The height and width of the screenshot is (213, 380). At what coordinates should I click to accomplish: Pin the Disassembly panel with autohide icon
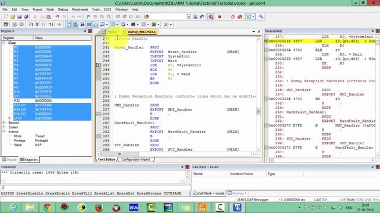pos(372,31)
